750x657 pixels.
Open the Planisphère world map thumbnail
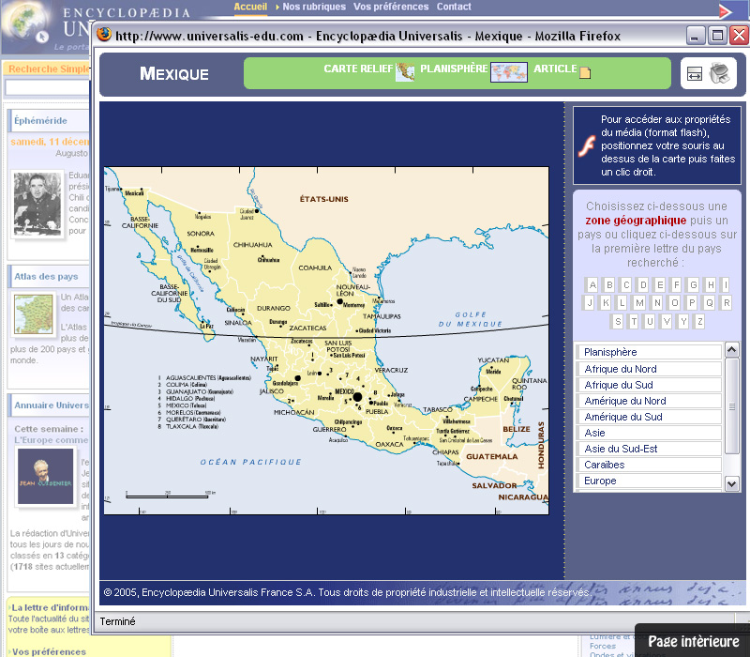tap(509, 72)
